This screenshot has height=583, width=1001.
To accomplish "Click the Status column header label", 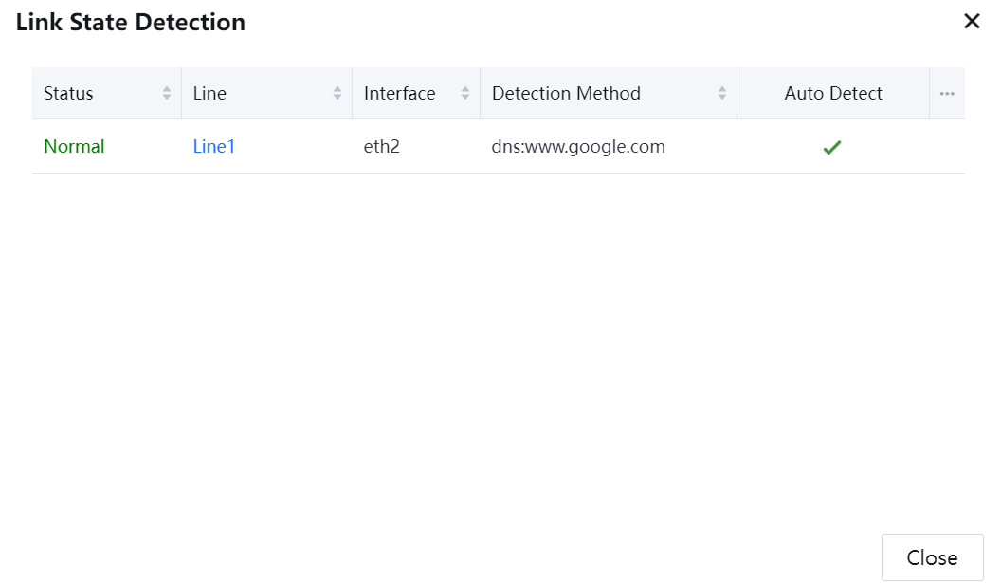I will click(68, 93).
